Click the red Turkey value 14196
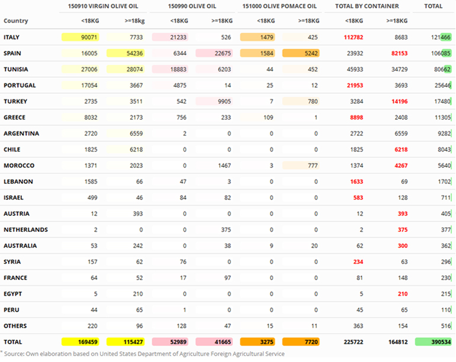Viewport: 456px width, 362px height. pos(399,101)
